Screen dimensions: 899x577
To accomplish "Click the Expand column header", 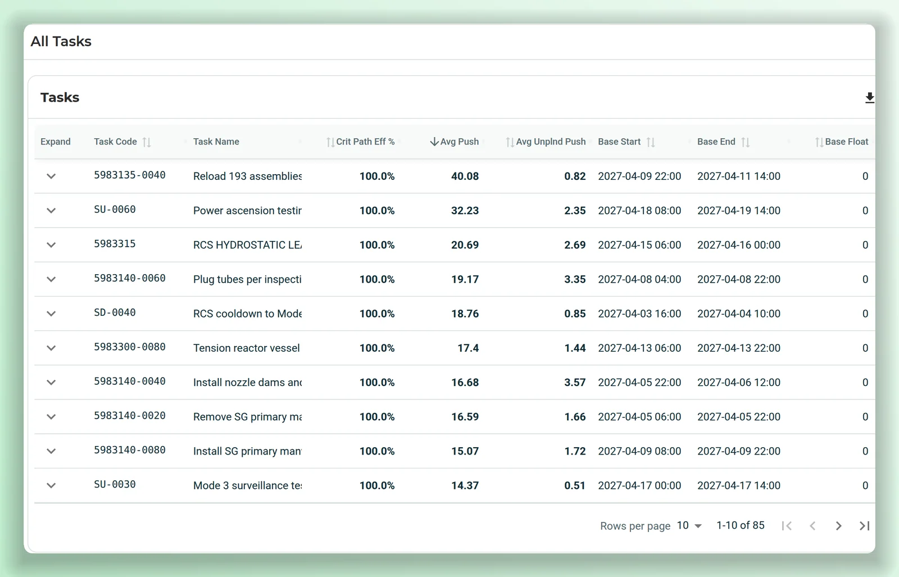I will 56,142.
